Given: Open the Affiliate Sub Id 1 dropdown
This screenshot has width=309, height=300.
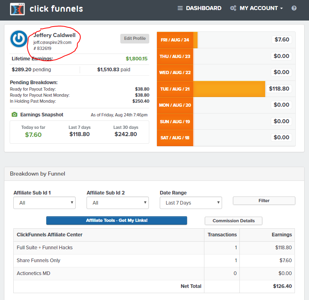Looking at the screenshot, I should [x=44, y=203].
